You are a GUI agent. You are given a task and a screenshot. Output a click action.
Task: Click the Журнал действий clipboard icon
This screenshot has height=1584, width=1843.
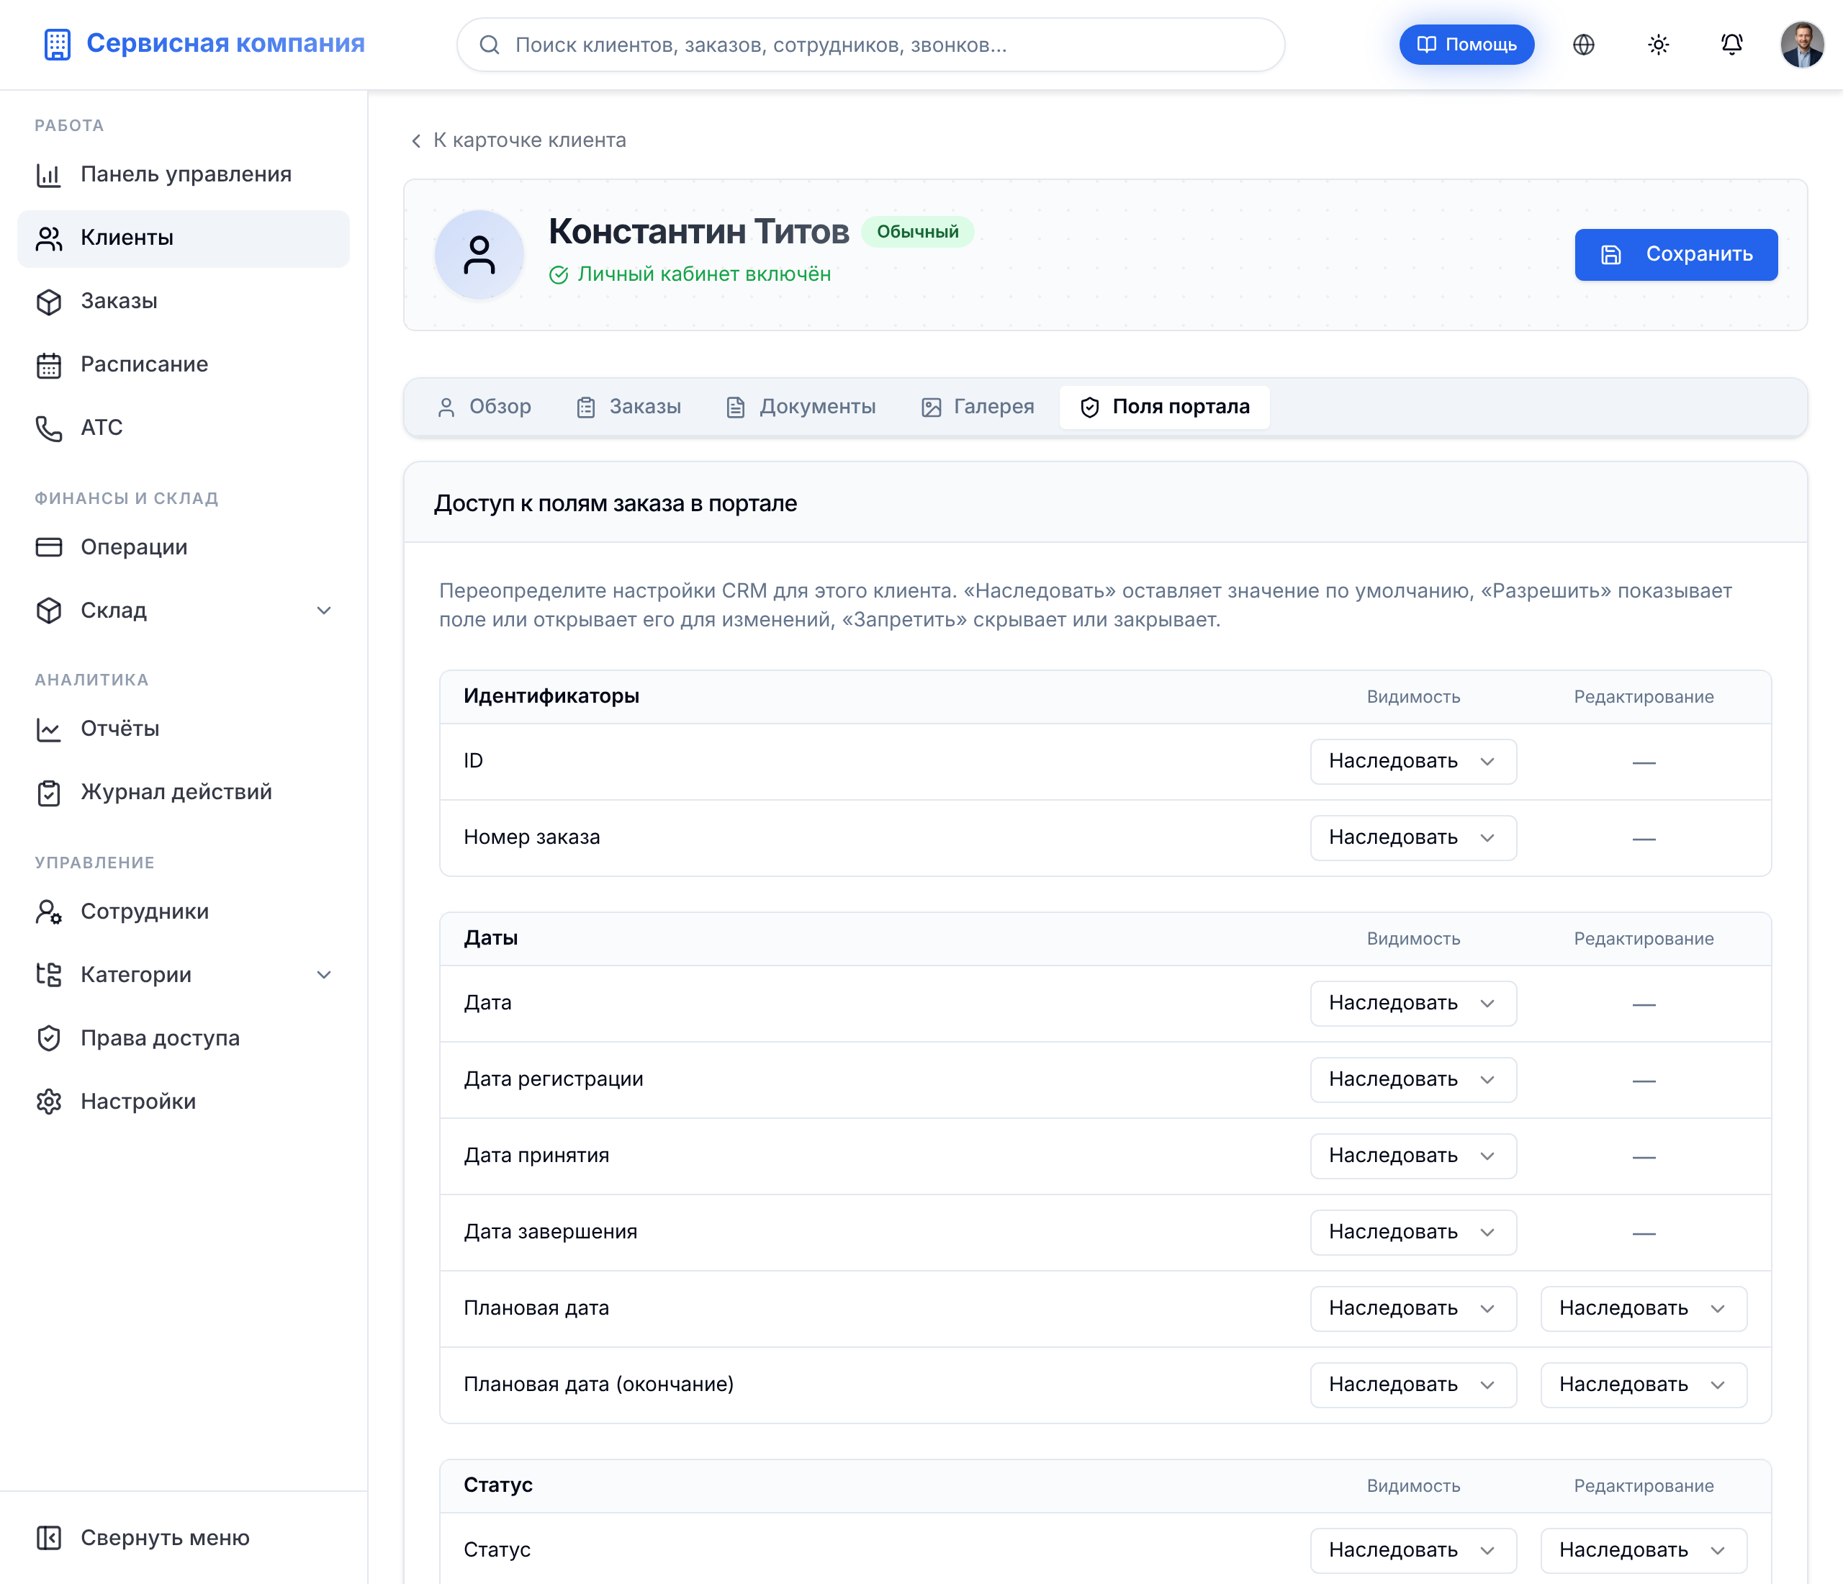tap(49, 793)
